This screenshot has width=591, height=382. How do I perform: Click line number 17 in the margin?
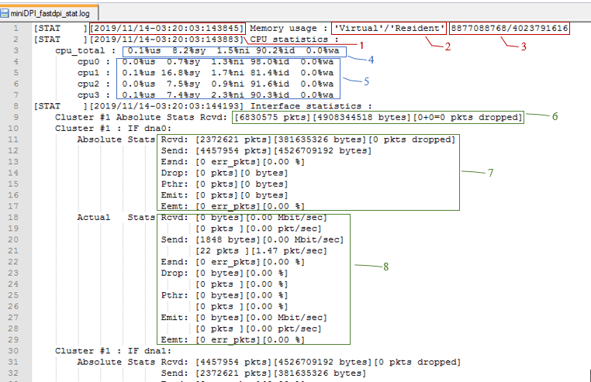click(x=15, y=206)
